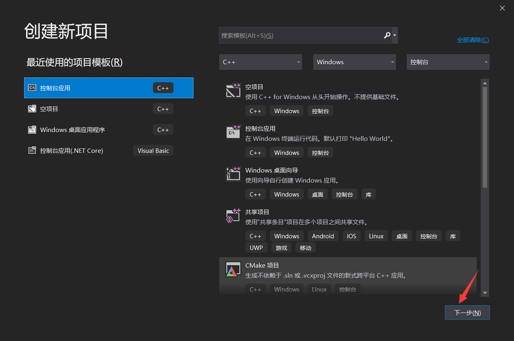Image resolution: width=514 pixels, height=341 pixels.
Task: Click the Windows 桌面应用程序 recent template icon
Action: pyautogui.click(x=32, y=129)
